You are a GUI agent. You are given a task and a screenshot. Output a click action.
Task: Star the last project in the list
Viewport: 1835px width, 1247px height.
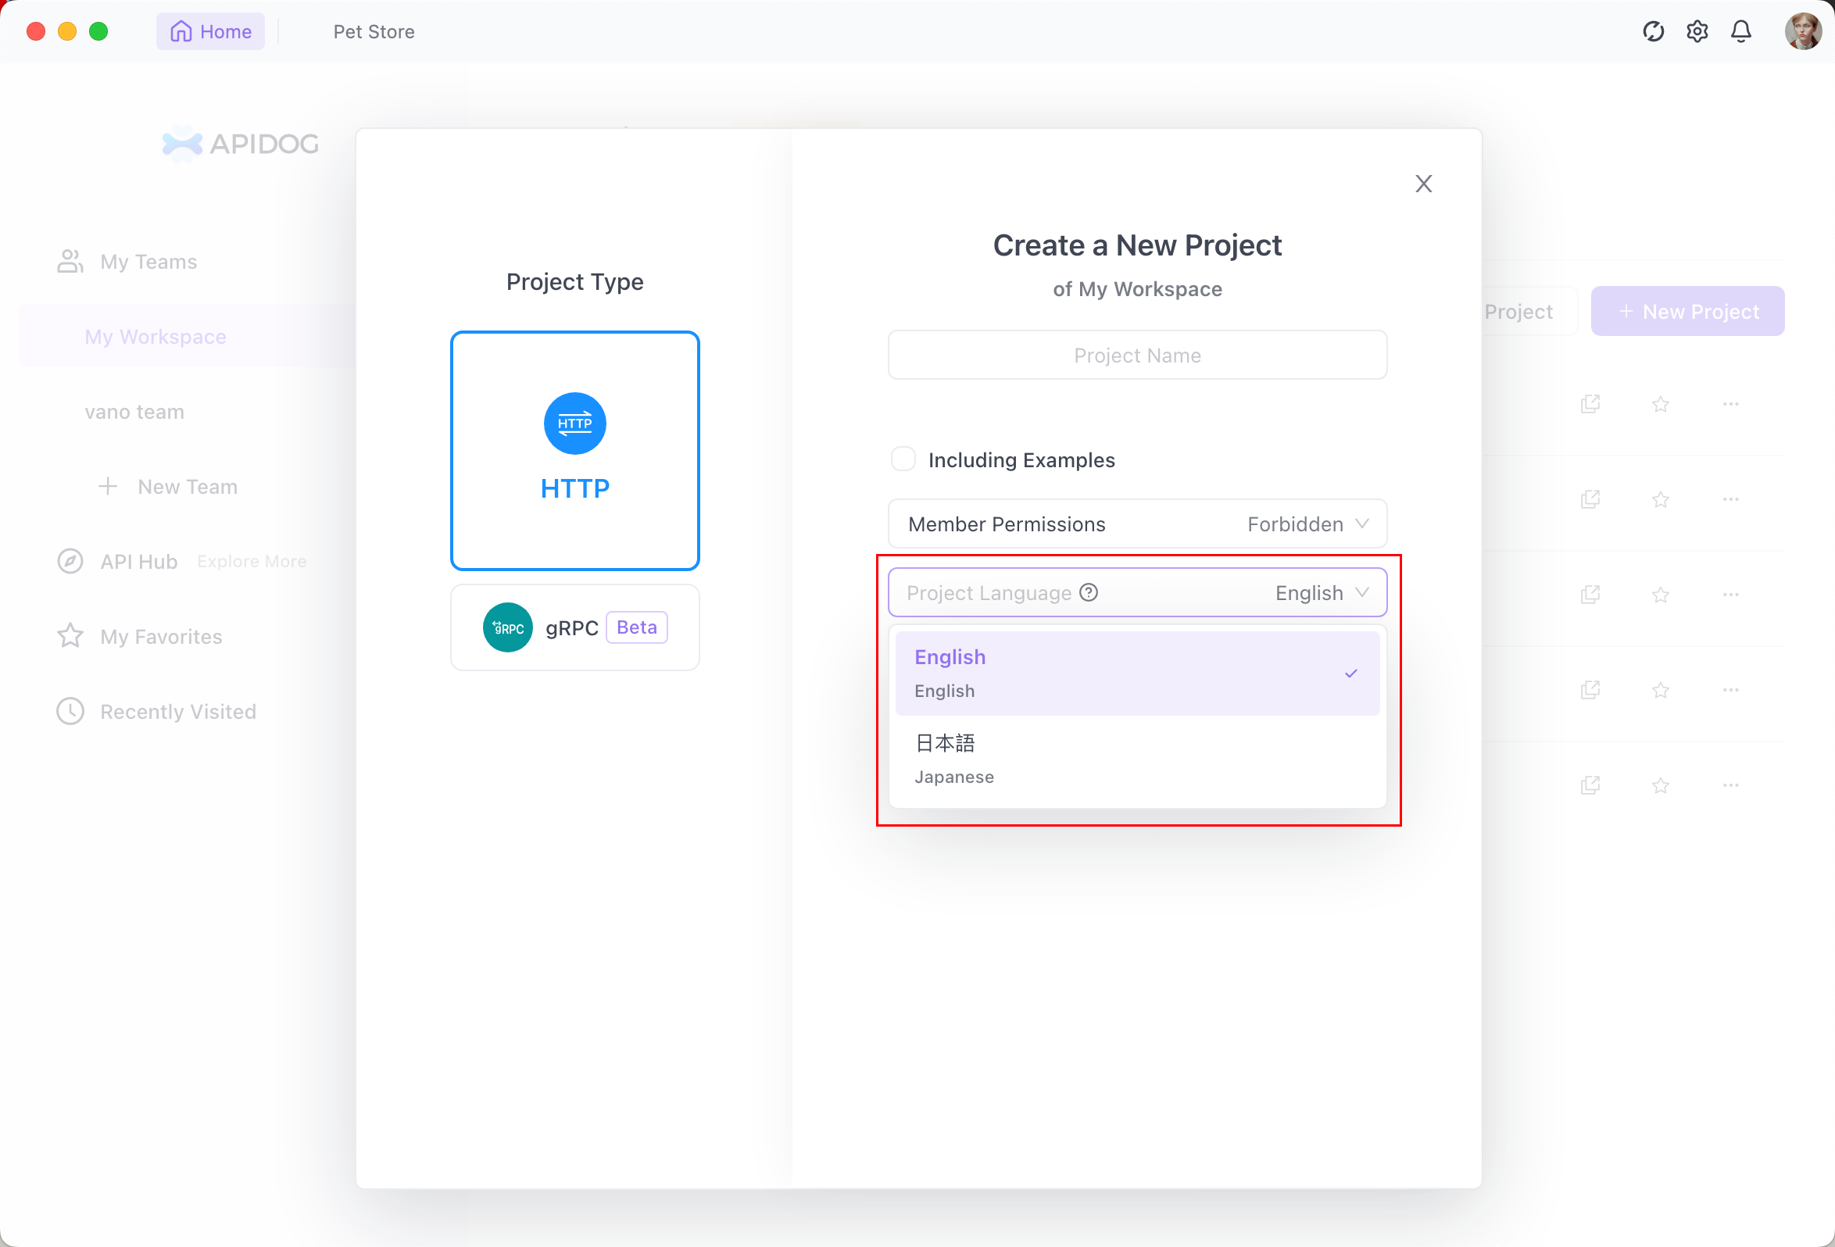1661,785
